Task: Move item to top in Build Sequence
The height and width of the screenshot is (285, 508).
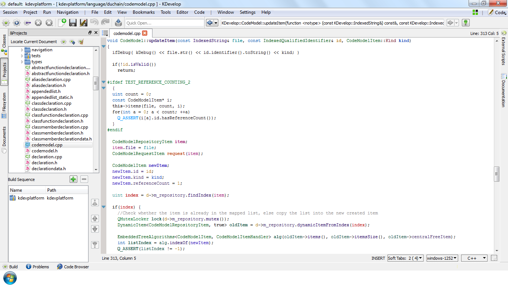Action: 95,203
